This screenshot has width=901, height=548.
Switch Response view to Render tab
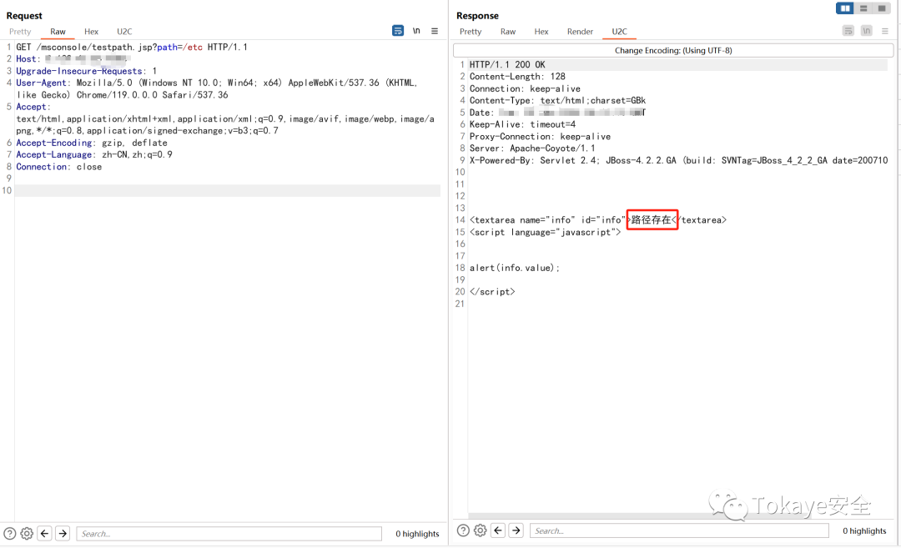coord(580,32)
